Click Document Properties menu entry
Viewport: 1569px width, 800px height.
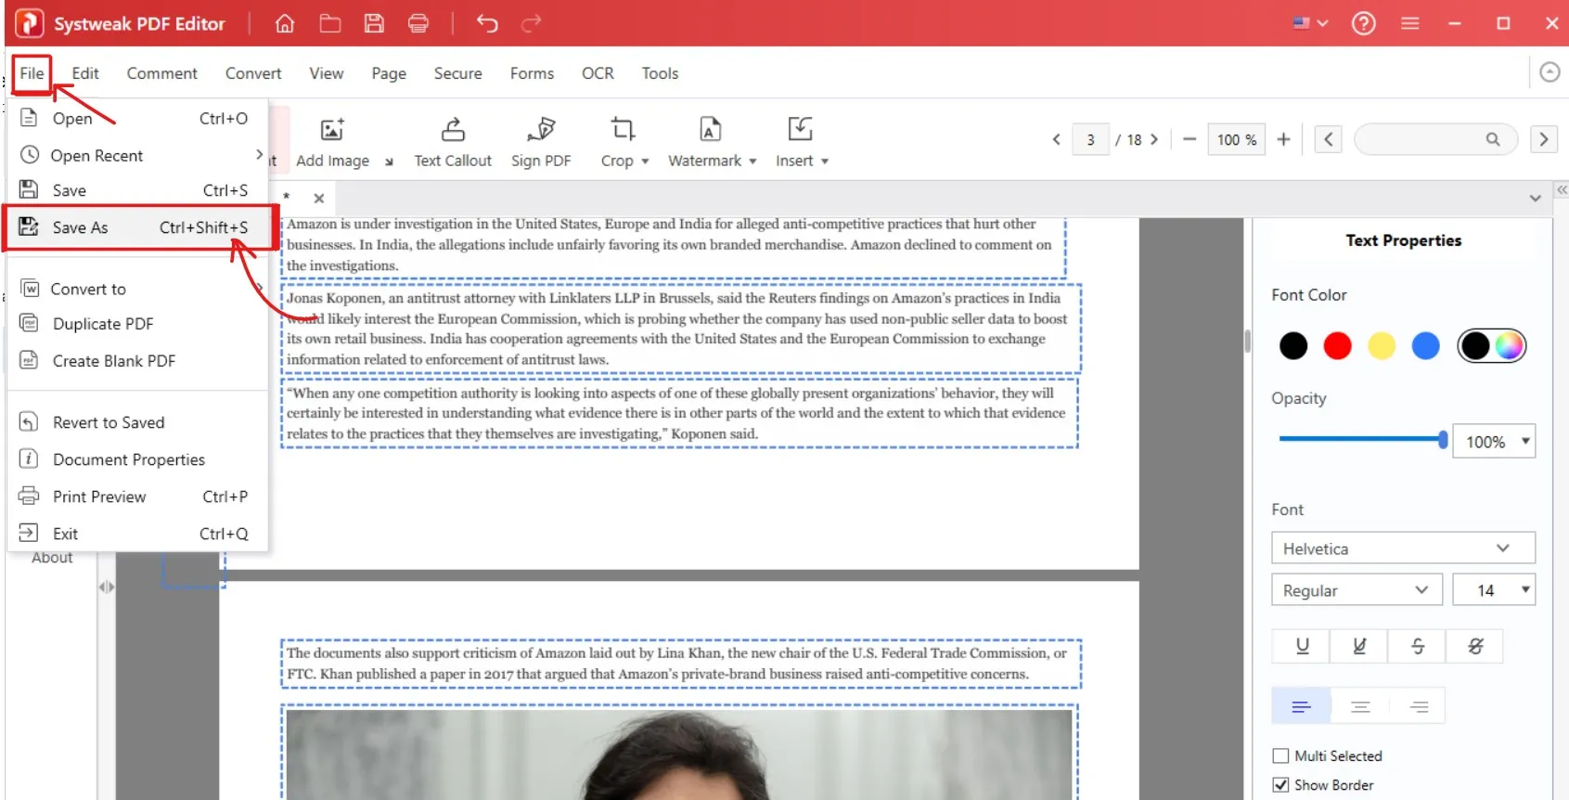point(129,459)
